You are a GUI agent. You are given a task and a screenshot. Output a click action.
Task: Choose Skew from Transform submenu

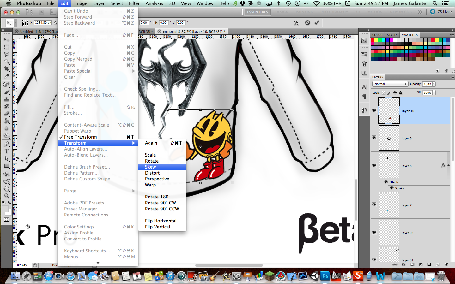[x=162, y=167]
